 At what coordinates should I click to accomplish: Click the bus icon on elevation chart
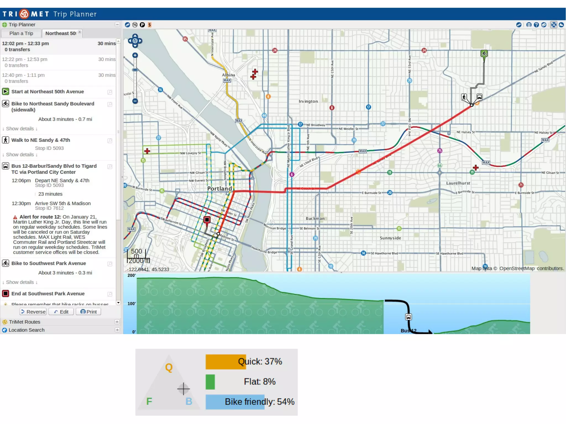[408, 317]
